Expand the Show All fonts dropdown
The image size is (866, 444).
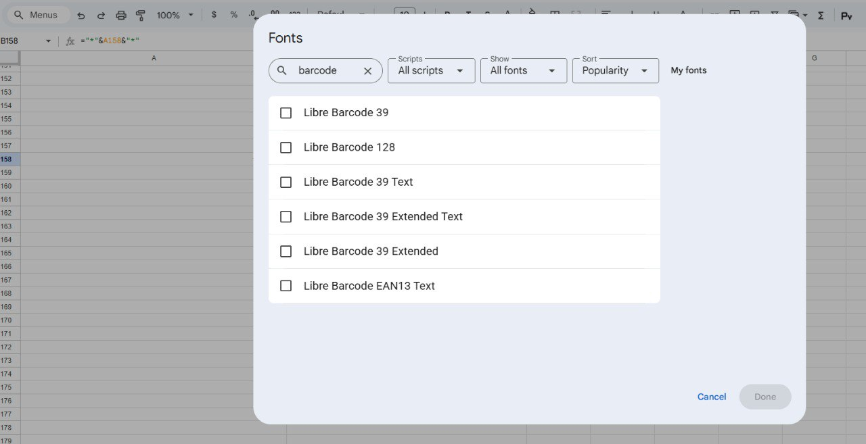[523, 71]
